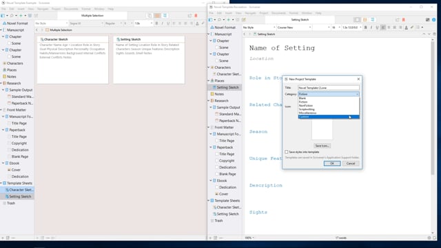Collapse Sample Output folder in left binder
Screen dimensions: 441x248
click(3, 90)
